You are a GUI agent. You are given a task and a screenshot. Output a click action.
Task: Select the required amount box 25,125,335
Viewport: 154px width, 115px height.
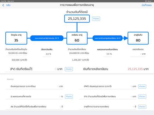77,19
